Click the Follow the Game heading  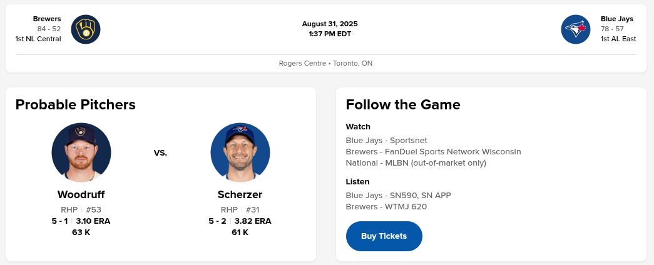tap(403, 104)
